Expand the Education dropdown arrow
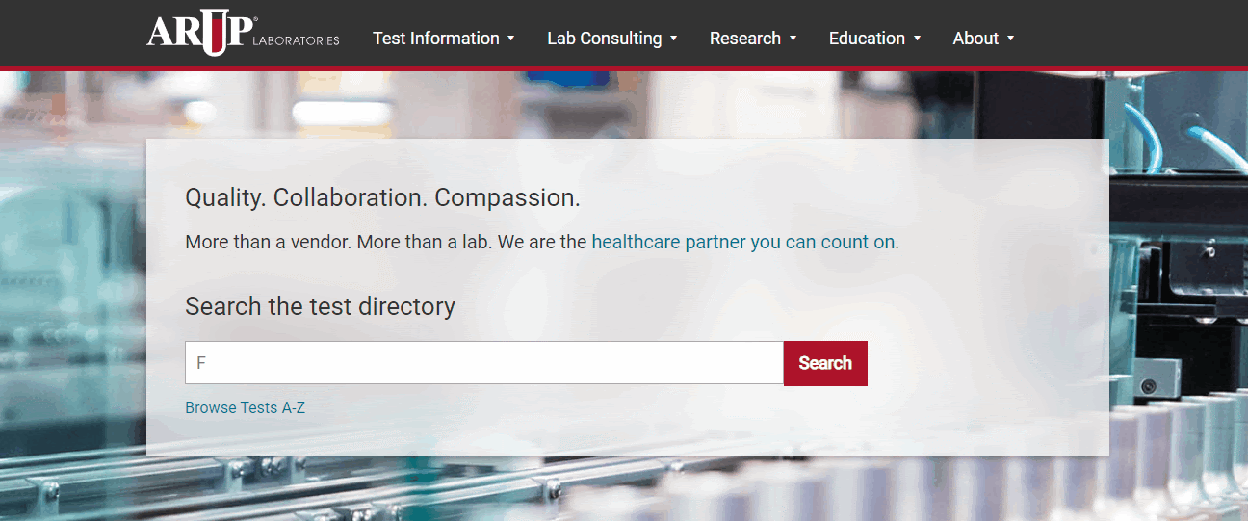The height and width of the screenshot is (521, 1248). point(918,39)
